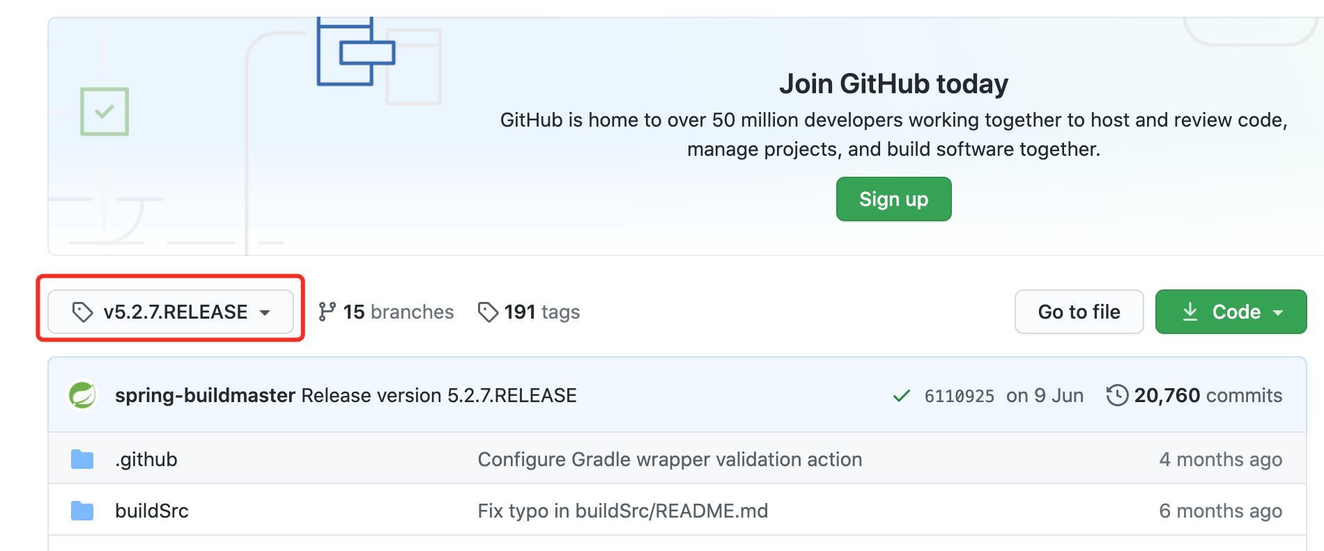
Task: Open the .github folder icon
Action: pos(82,458)
